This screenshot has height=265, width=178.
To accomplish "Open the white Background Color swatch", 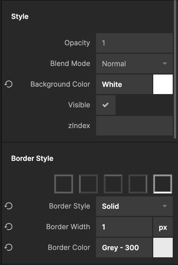I will pyautogui.click(x=163, y=84).
